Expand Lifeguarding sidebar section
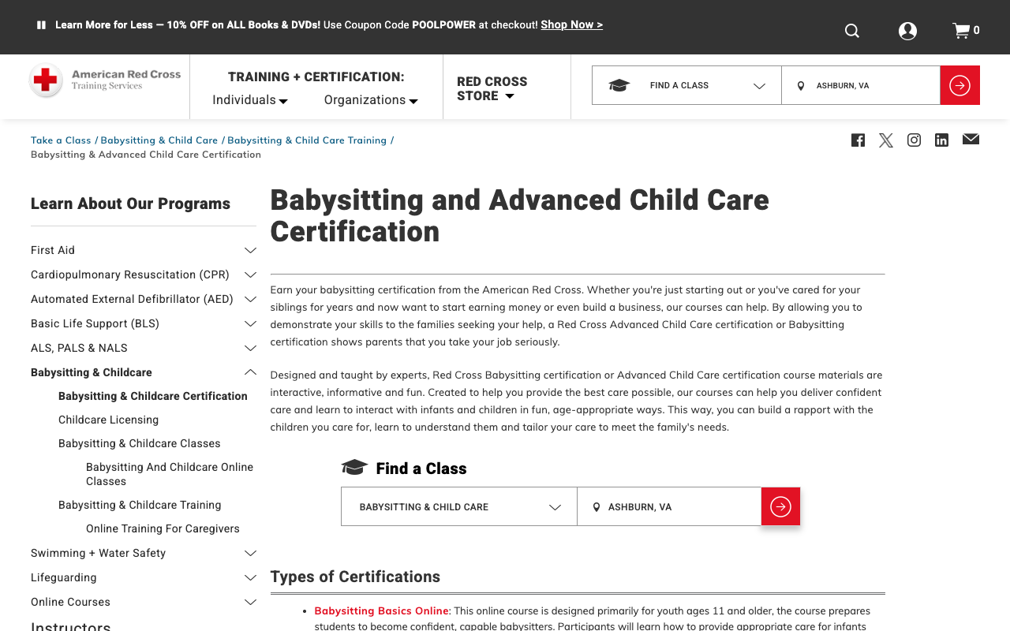The height and width of the screenshot is (631, 1010). [x=250, y=577]
